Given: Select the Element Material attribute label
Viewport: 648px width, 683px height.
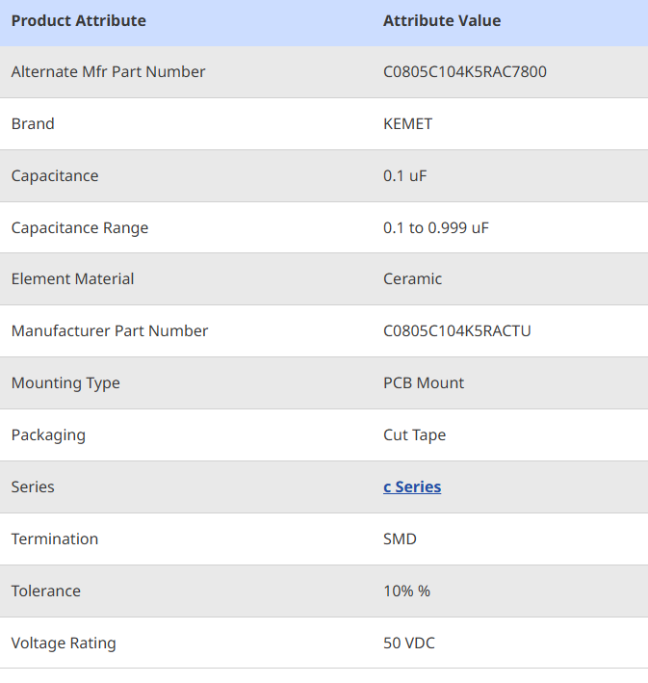Looking at the screenshot, I should 72,278.
